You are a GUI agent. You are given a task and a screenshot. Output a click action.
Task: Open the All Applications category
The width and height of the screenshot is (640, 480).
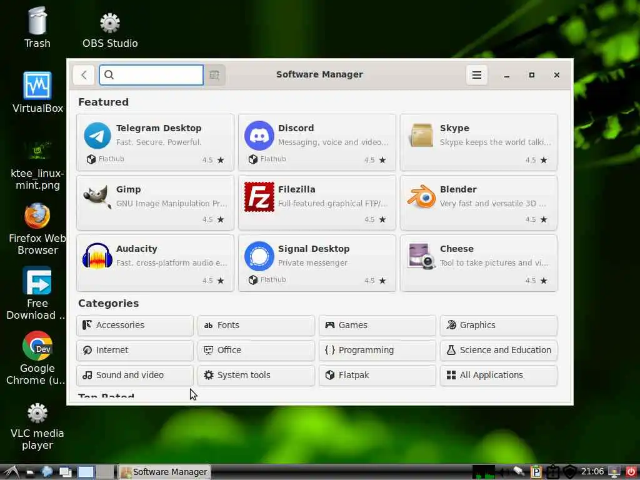498,375
